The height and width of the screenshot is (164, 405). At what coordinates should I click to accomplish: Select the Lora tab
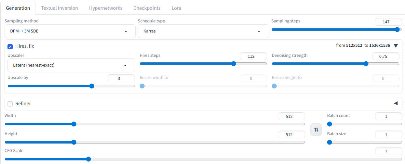pyautogui.click(x=176, y=8)
